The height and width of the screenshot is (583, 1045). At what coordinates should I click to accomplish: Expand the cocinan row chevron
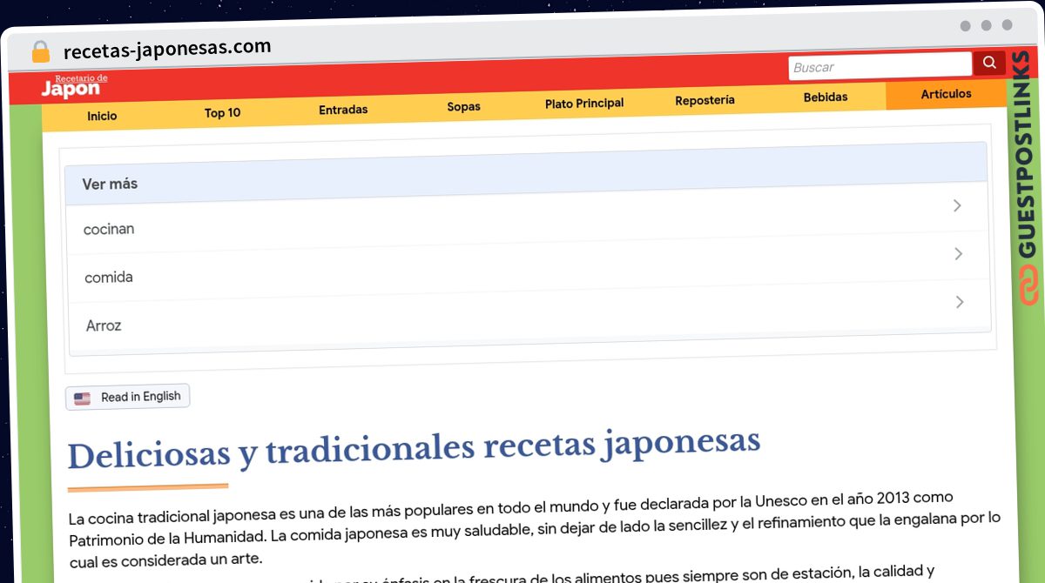pos(957,206)
